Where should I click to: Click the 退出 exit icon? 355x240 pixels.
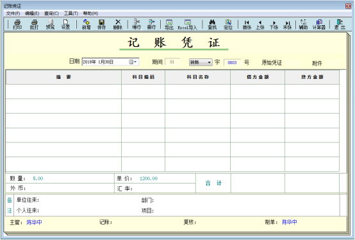click(x=340, y=24)
